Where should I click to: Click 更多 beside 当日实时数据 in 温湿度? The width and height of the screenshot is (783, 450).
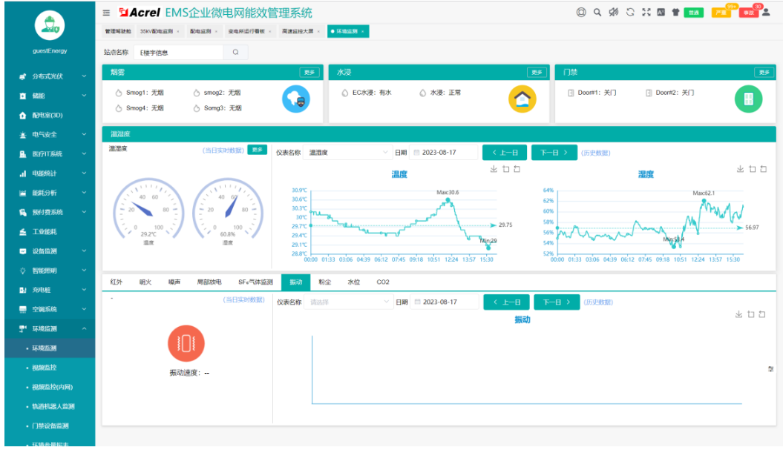pyautogui.click(x=258, y=150)
